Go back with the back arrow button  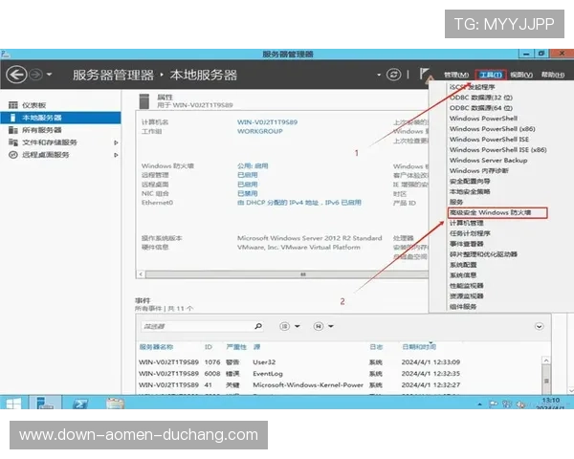(x=16, y=75)
